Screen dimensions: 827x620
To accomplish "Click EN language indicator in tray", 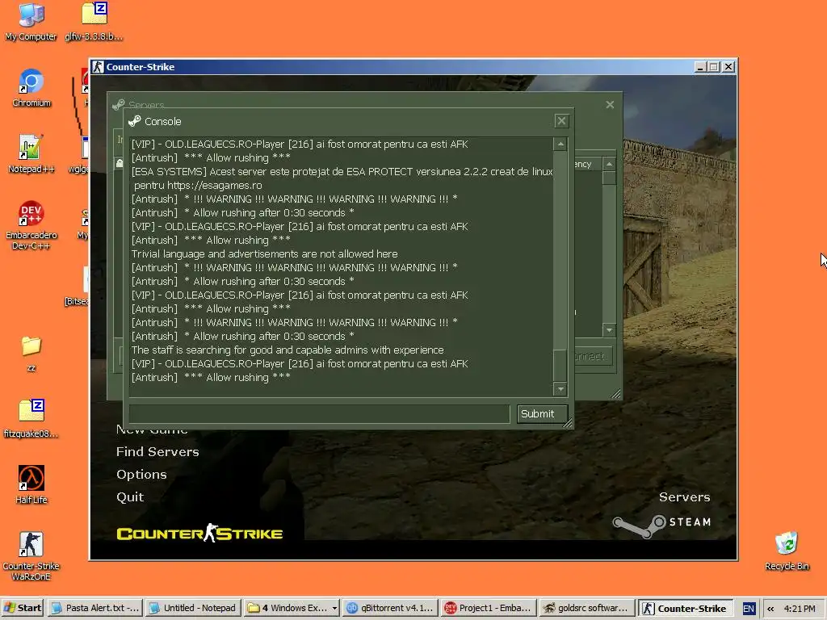I will [x=748, y=609].
